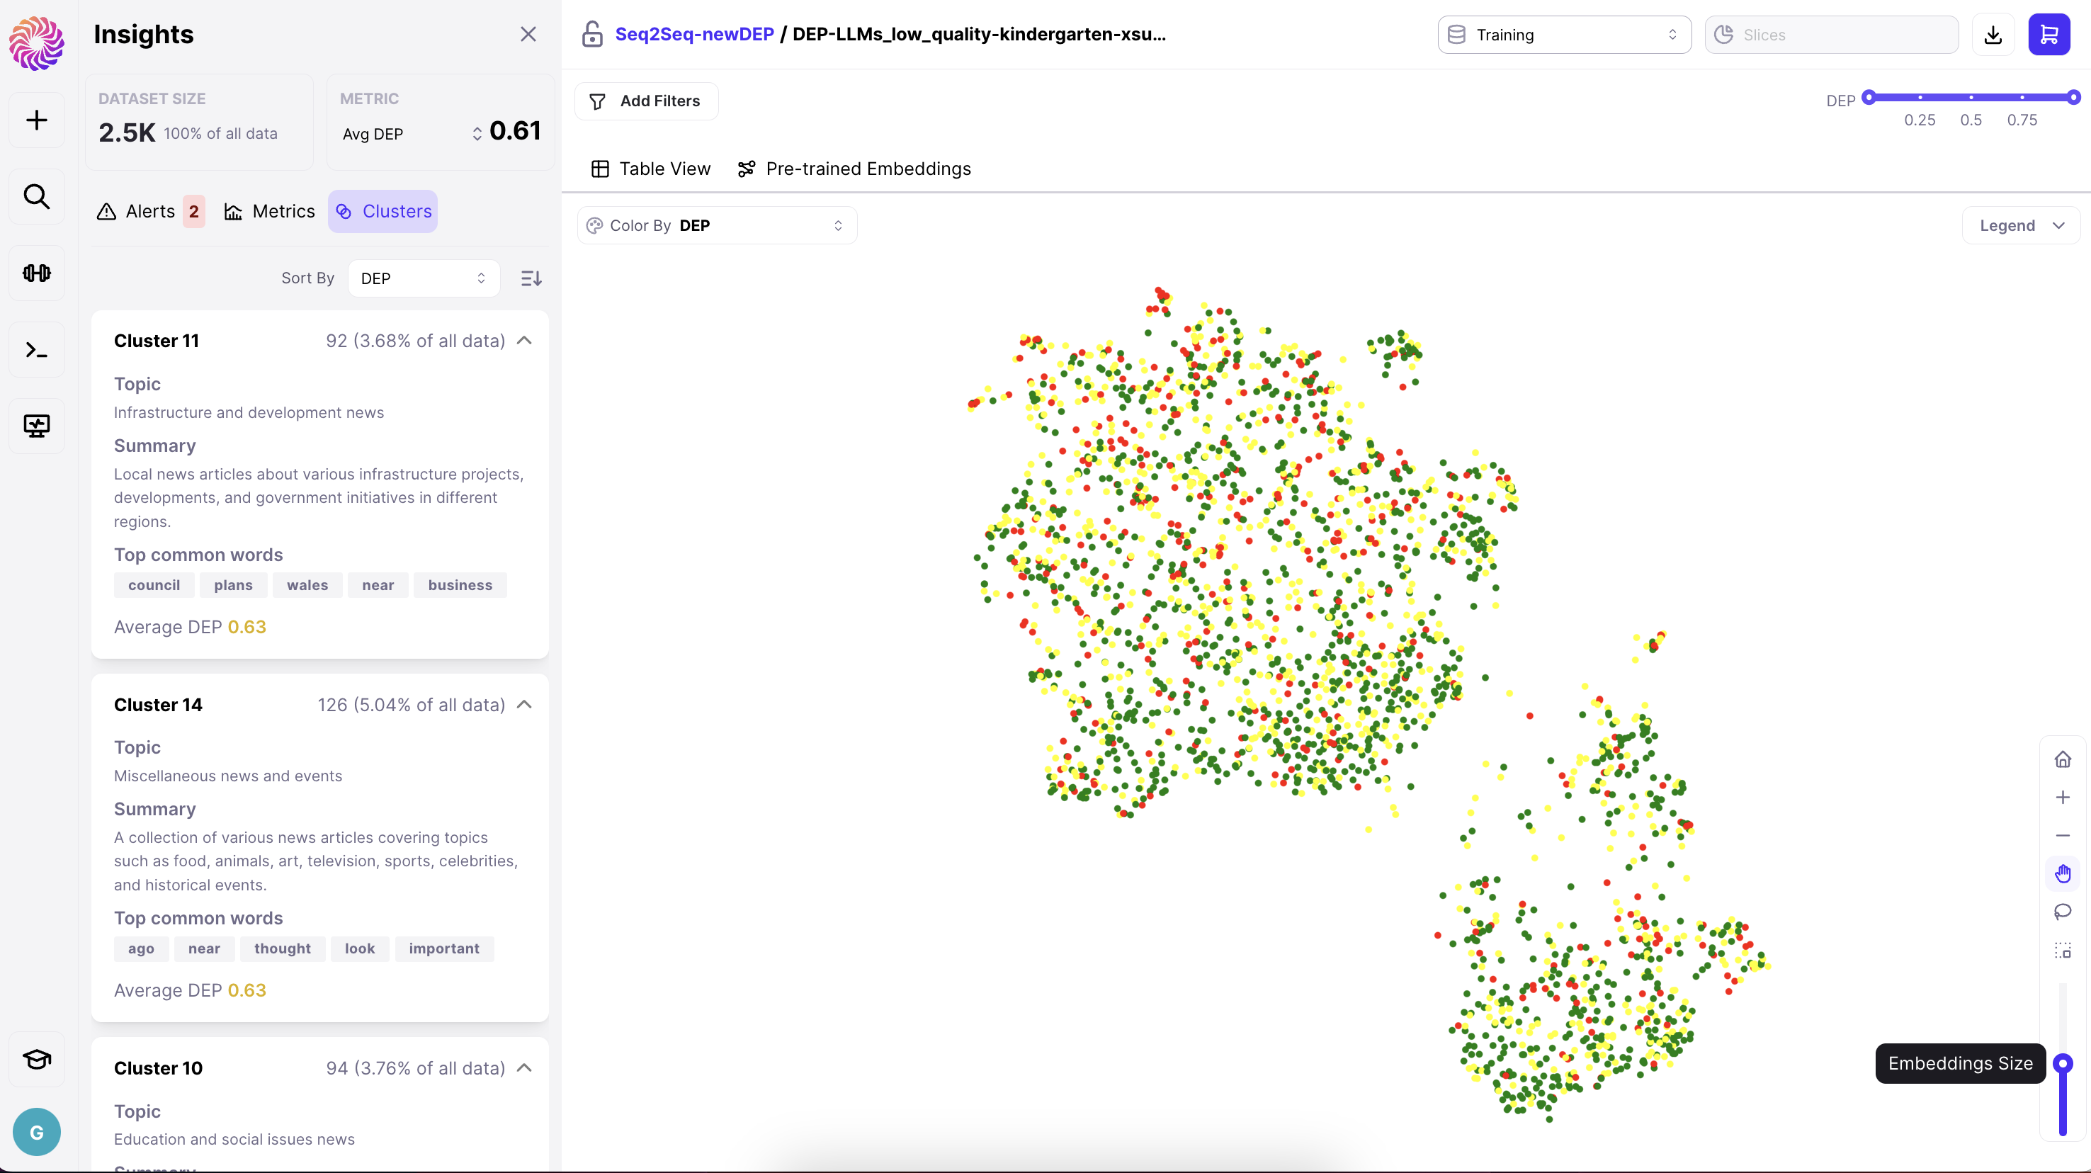Click the Slices input field
The width and height of the screenshot is (2091, 1173).
tap(1831, 35)
